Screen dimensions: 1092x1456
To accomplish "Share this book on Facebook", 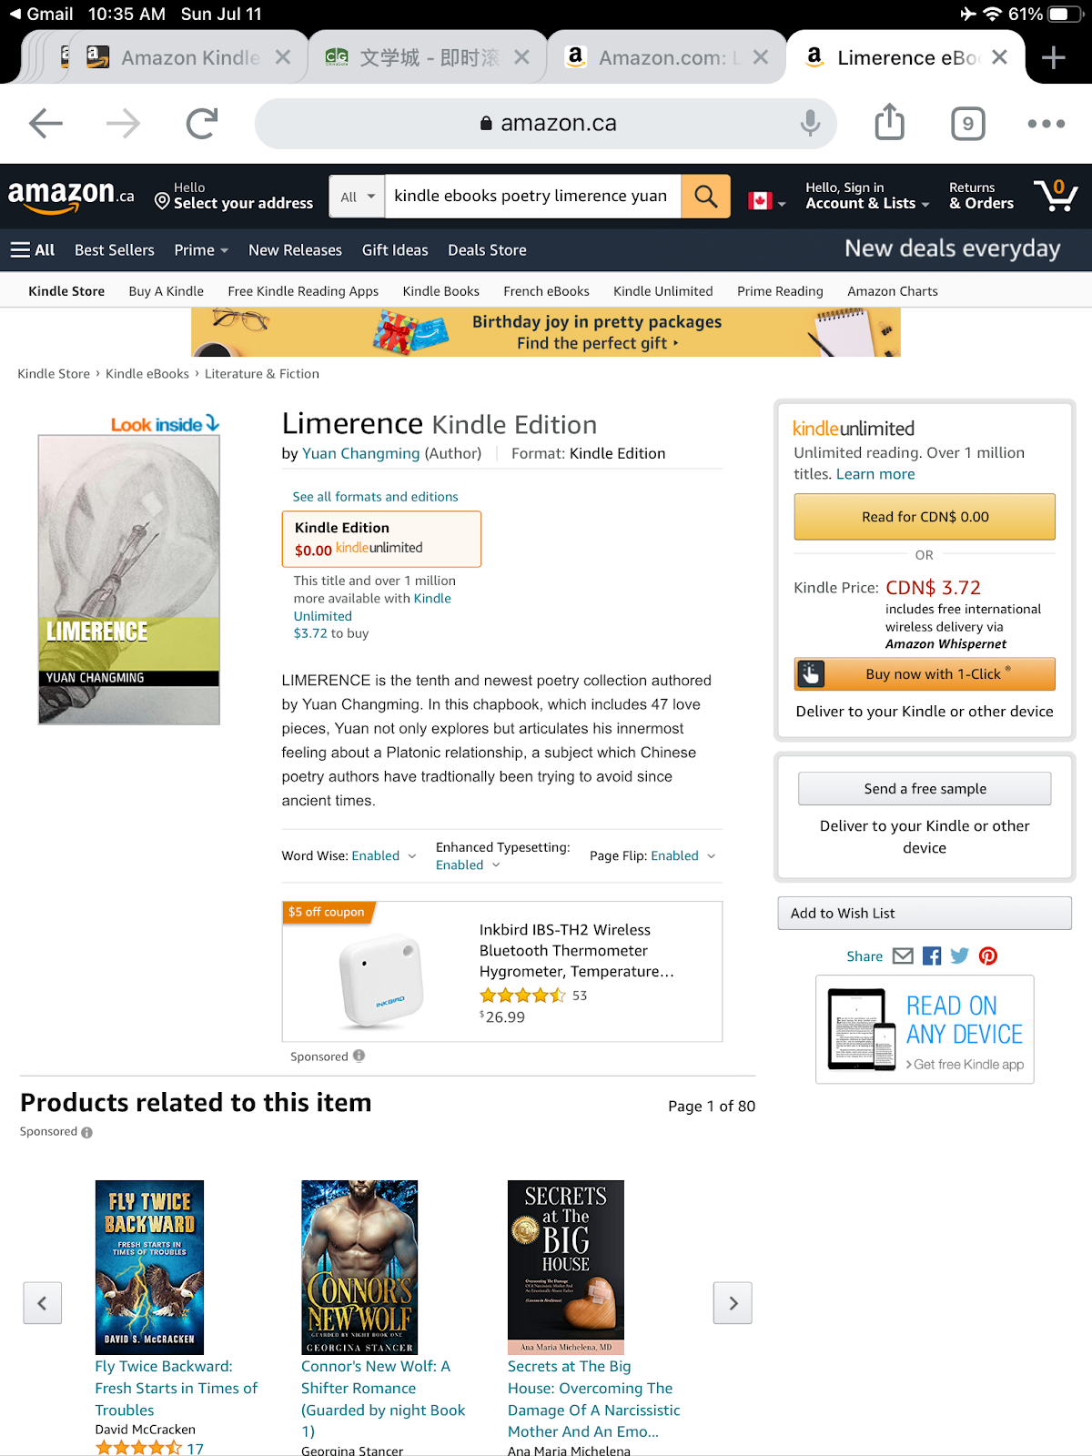I will (932, 955).
